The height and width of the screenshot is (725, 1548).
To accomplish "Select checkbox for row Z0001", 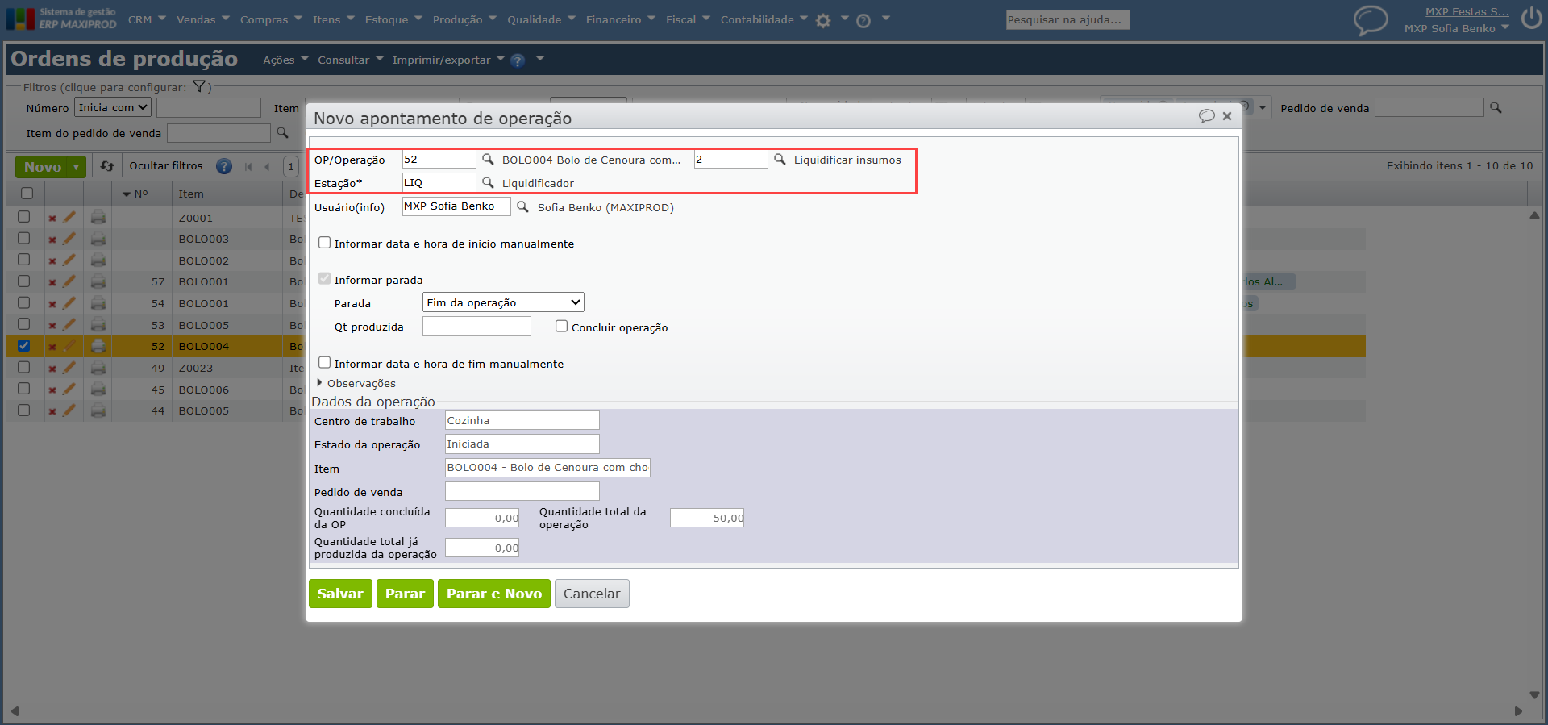I will [x=24, y=216].
